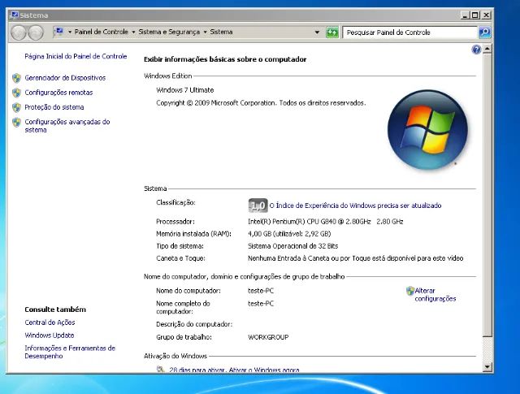Click the 1,0 experience index rating badge
Viewport: 520px width, 394px height.
tap(258, 206)
